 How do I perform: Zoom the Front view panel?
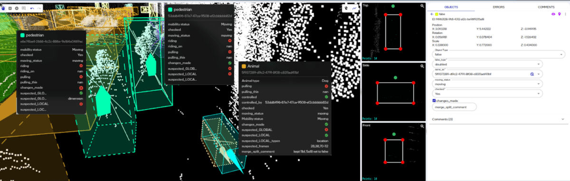(422, 126)
